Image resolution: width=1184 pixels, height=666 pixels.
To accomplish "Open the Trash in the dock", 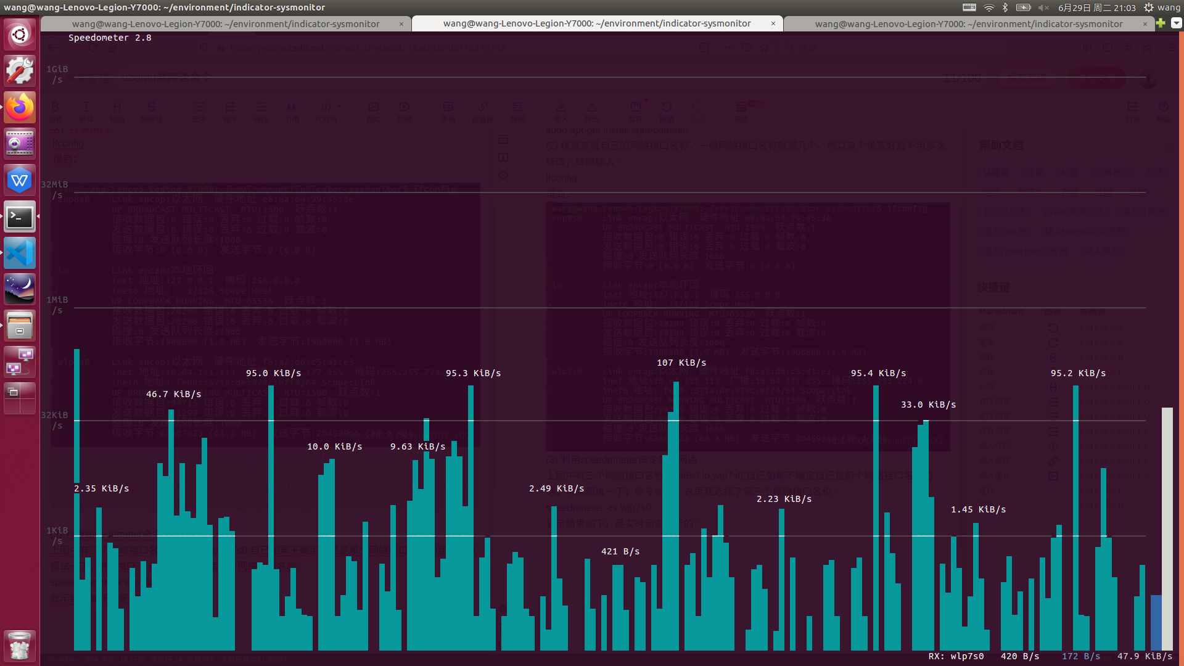I will [20, 646].
